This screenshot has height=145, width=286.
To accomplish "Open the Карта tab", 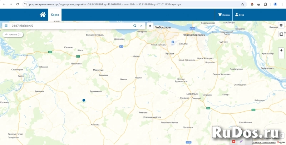I will [55, 15].
